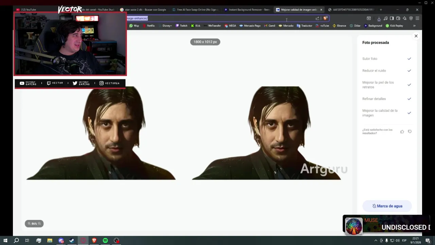The image size is (435, 245).
Task: Open the Brave wallet icon
Action: click(398, 18)
